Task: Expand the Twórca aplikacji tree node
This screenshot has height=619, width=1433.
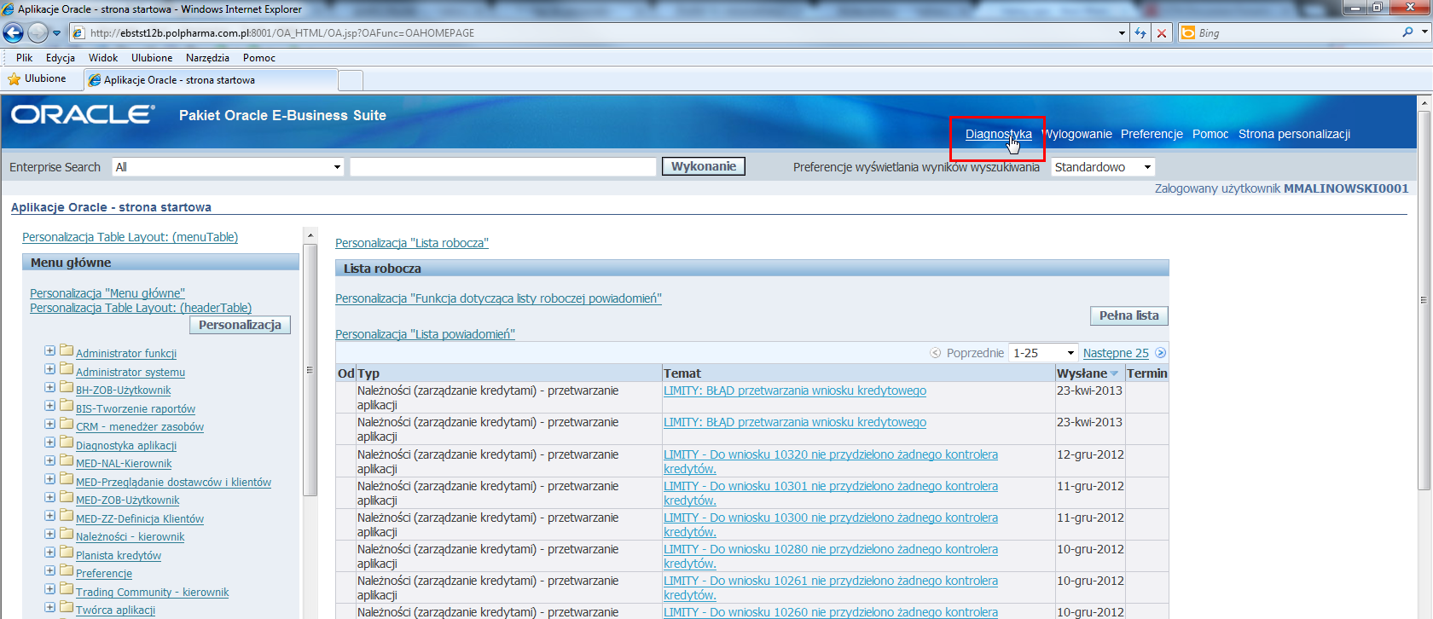Action: tap(50, 607)
